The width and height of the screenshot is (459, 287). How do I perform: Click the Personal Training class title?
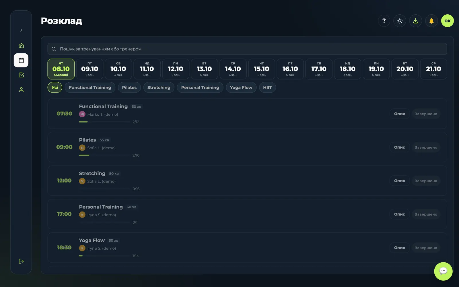pyautogui.click(x=101, y=207)
